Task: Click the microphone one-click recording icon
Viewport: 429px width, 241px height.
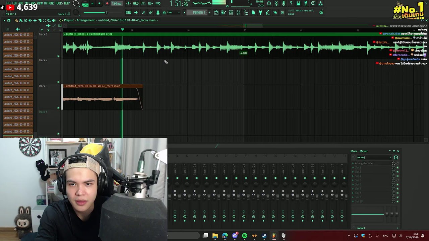Action: point(284,3)
